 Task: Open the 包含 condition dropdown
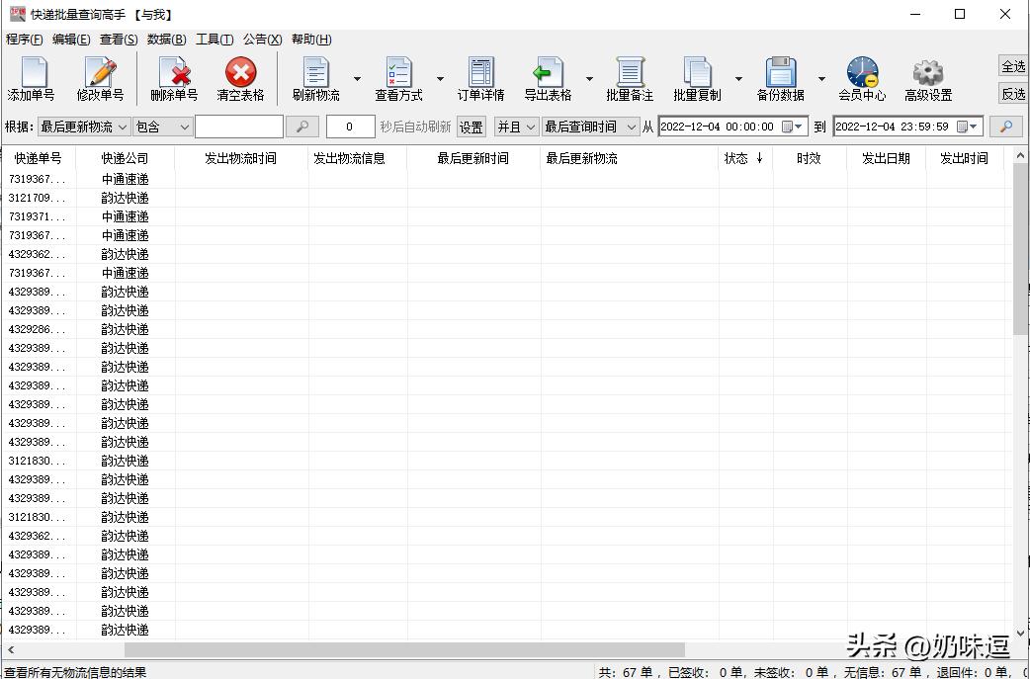162,127
